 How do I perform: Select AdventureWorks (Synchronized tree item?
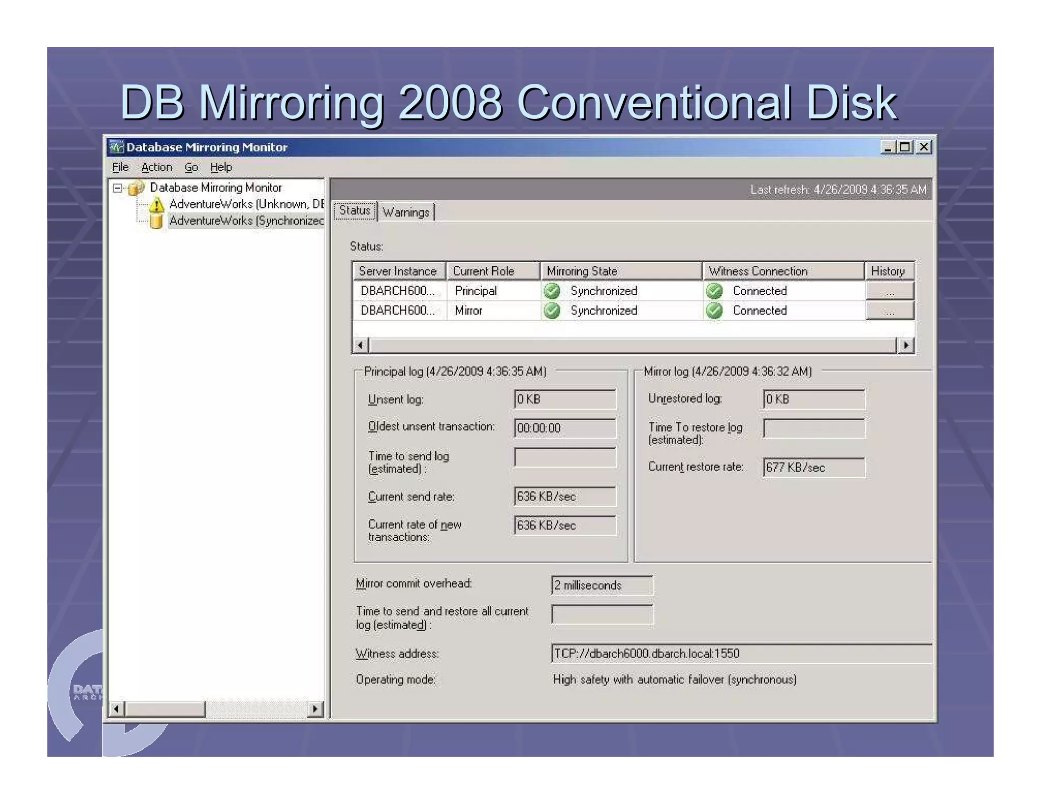tap(246, 221)
